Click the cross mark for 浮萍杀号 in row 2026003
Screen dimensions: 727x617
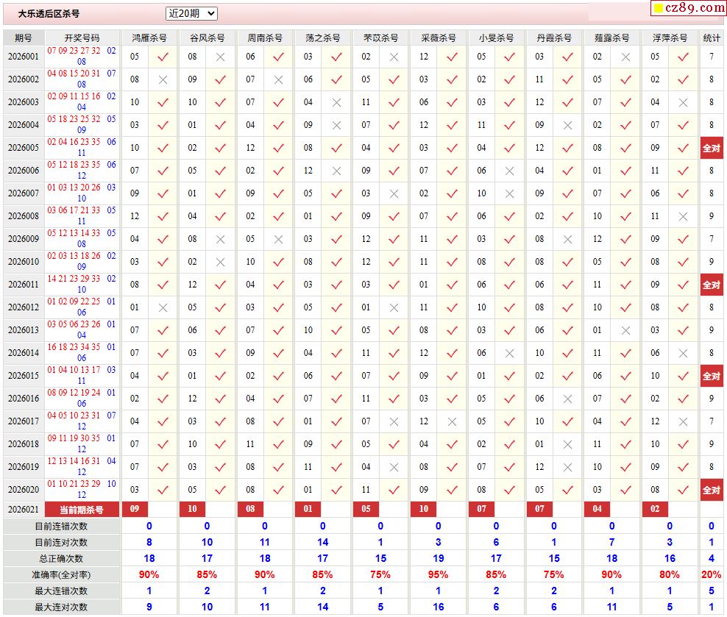click(683, 102)
